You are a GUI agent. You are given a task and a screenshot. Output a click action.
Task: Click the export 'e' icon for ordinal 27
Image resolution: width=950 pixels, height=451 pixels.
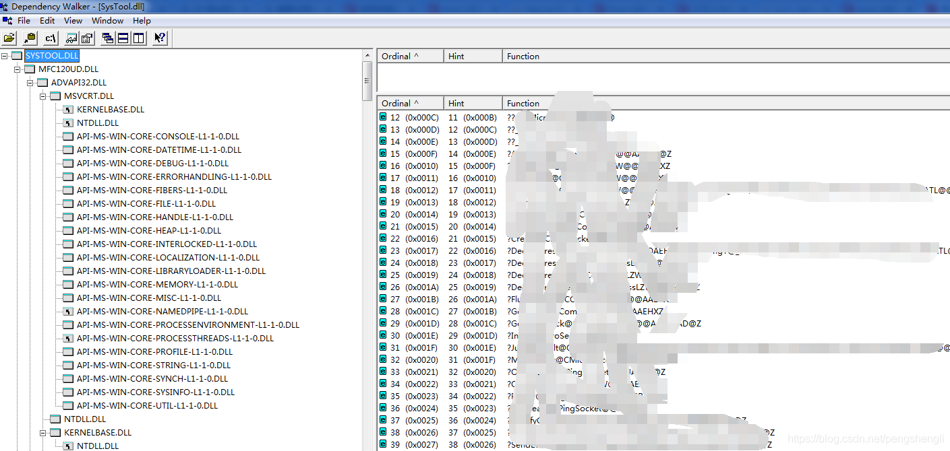point(383,299)
